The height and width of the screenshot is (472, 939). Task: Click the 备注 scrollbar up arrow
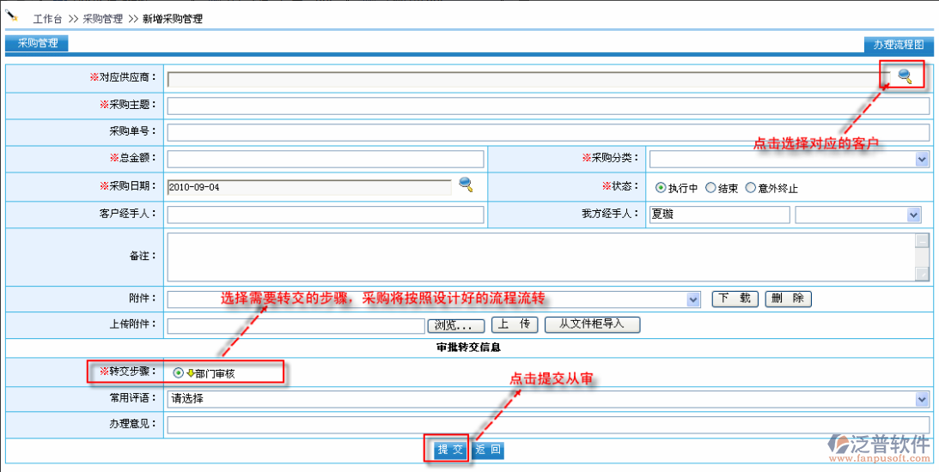coord(922,240)
